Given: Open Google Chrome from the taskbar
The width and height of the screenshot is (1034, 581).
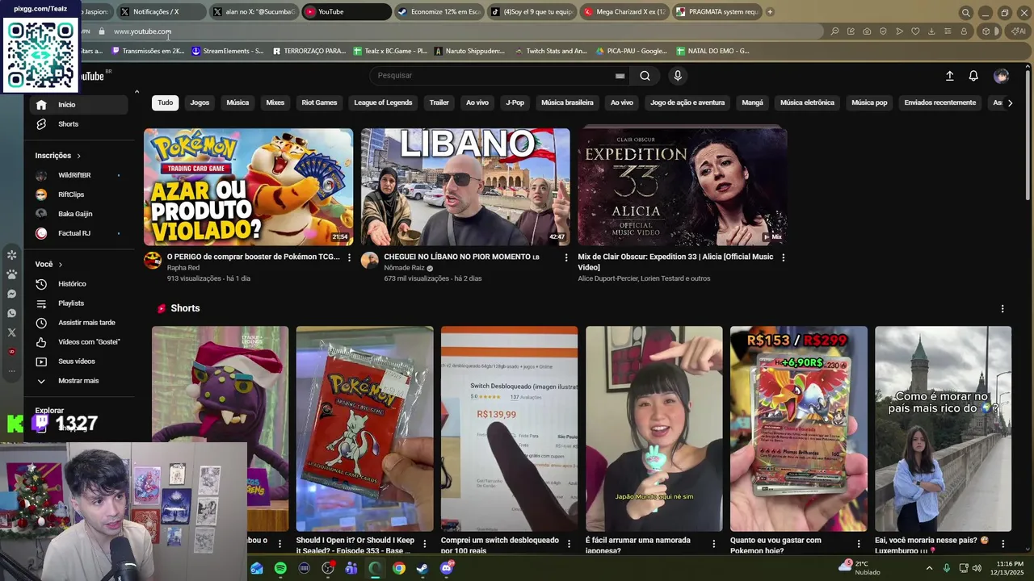Looking at the screenshot, I should 399,568.
